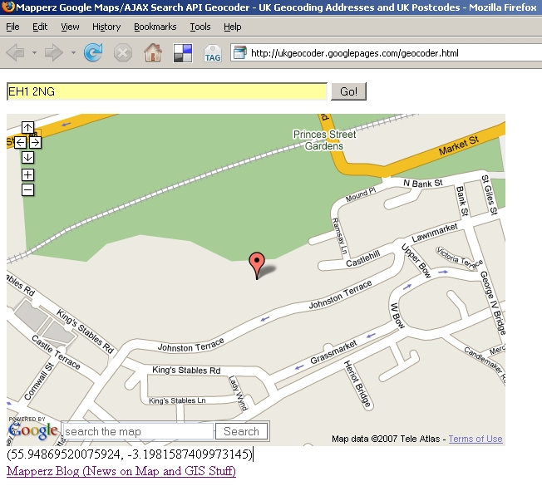Open the Tools menu
Screen dimensions: 542x491
tap(200, 27)
